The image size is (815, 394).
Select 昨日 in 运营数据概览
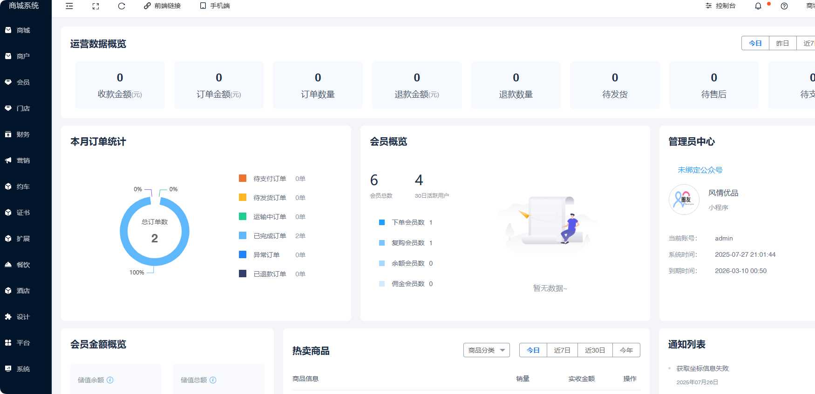783,43
